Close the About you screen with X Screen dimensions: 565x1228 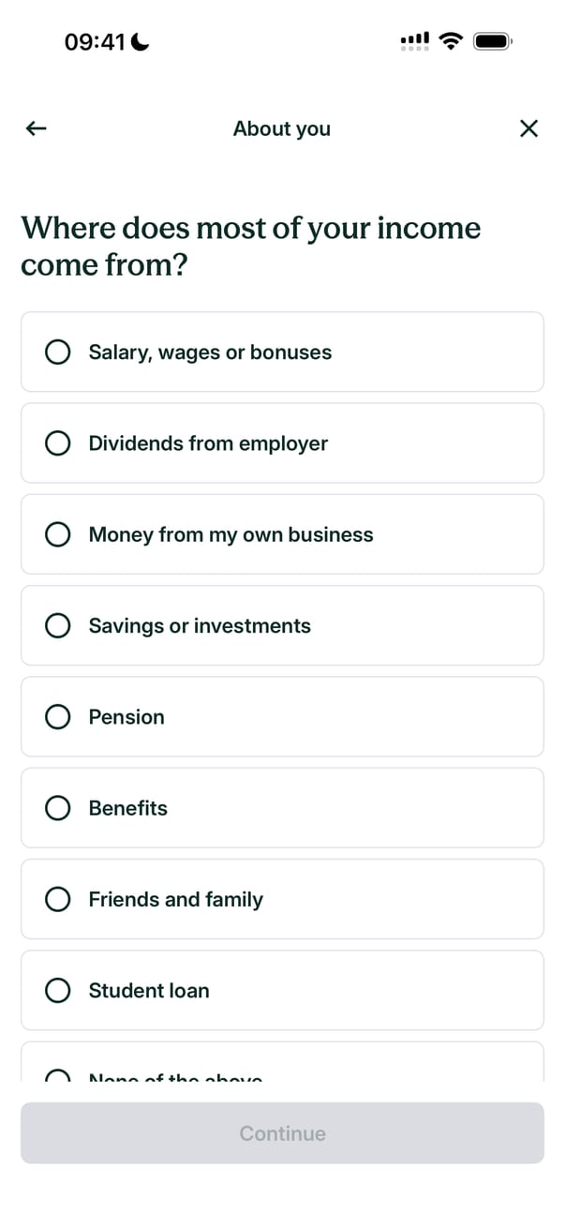(528, 128)
